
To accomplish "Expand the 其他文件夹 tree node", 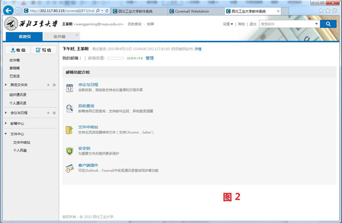I will pos(6,84).
